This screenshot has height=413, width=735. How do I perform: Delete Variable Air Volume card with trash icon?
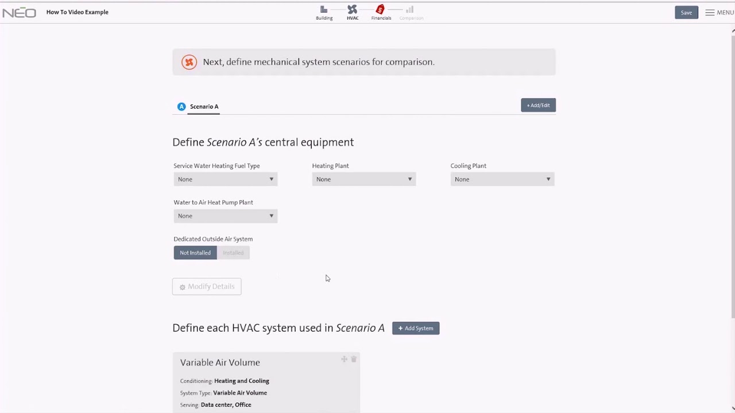coord(354,359)
